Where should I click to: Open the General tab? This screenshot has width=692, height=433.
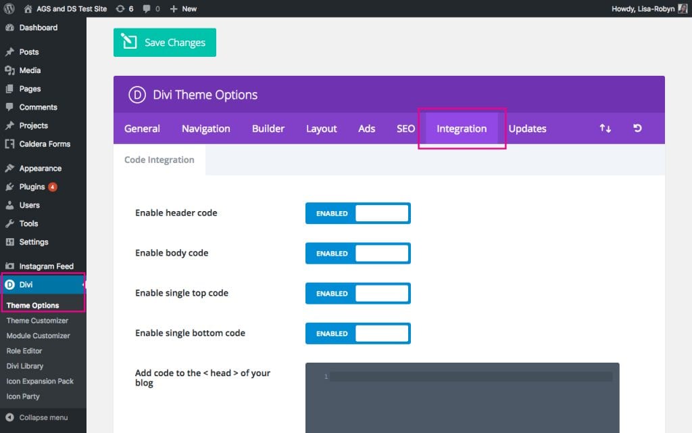pyautogui.click(x=142, y=129)
